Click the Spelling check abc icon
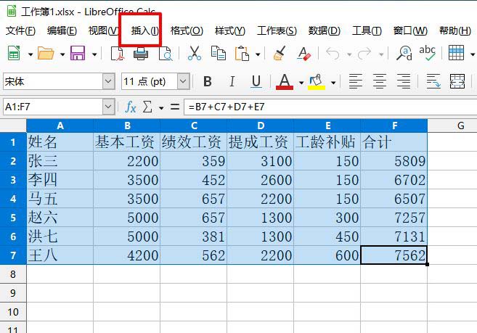The image size is (477, 333). (428, 53)
